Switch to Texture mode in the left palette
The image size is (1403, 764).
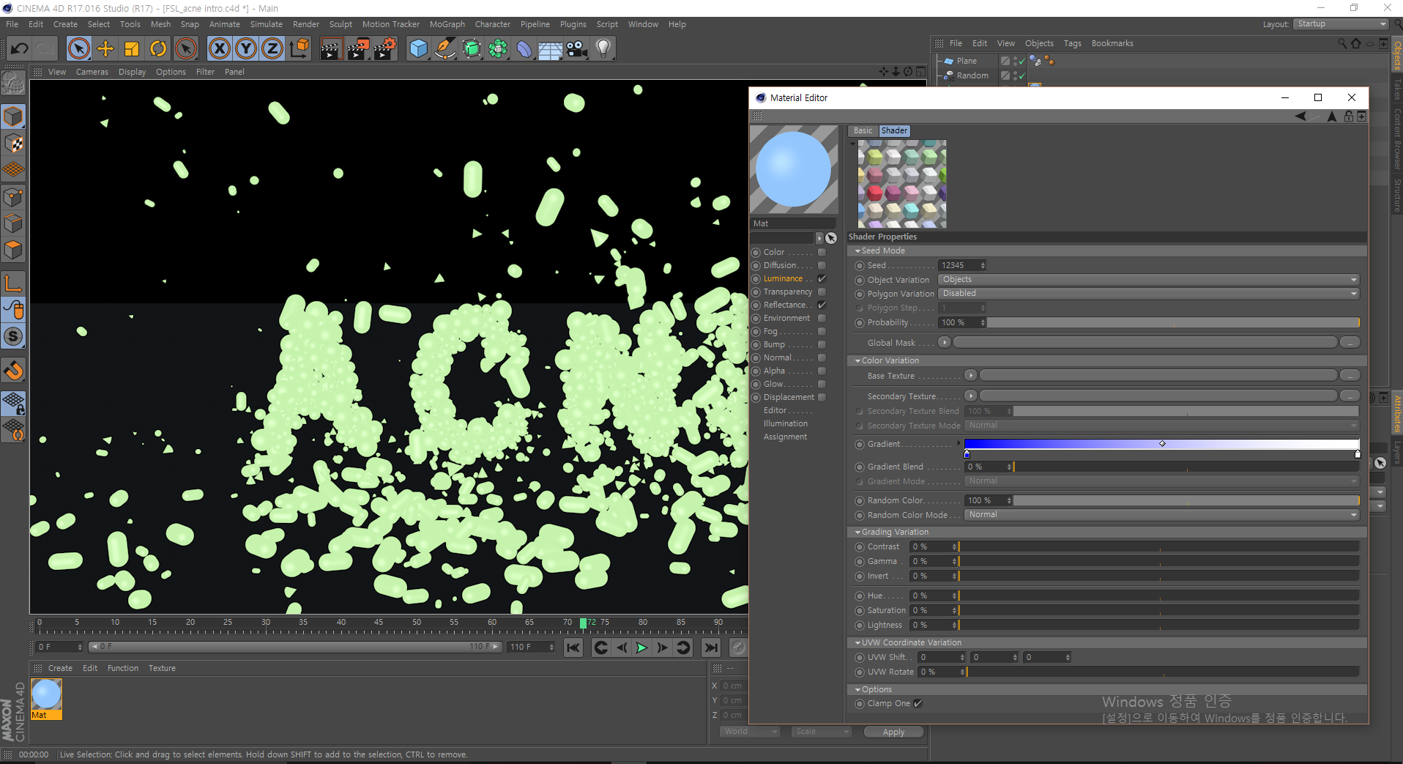pos(13,144)
